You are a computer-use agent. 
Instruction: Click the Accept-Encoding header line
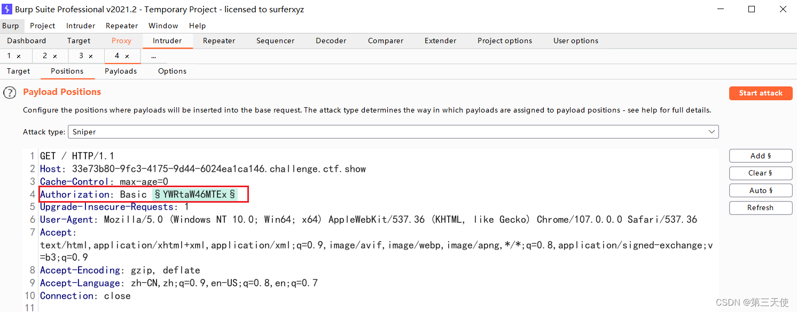coord(120,270)
